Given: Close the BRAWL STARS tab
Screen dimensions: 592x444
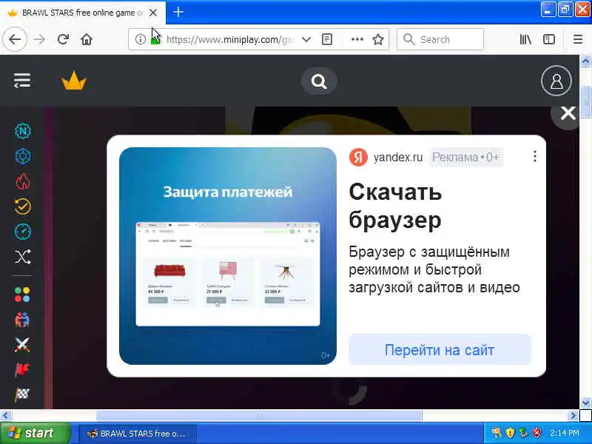Looking at the screenshot, I should coord(153,13).
